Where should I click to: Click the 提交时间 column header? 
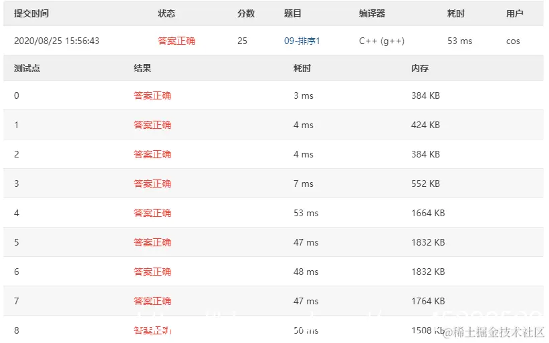31,13
